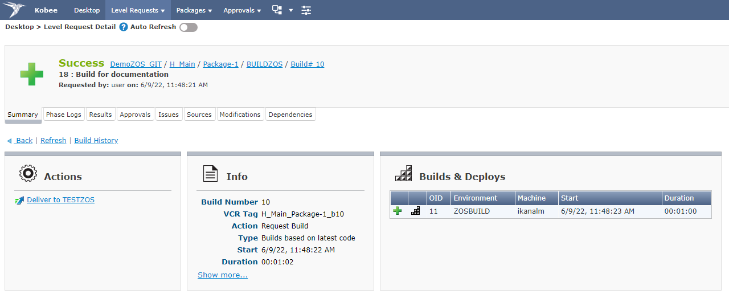Click the Deliver to TESTZOS link

(x=61, y=200)
